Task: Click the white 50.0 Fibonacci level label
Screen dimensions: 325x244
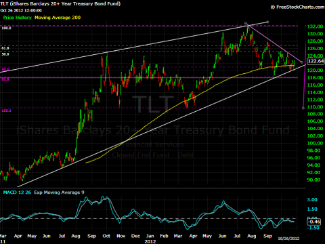Action: [5, 54]
